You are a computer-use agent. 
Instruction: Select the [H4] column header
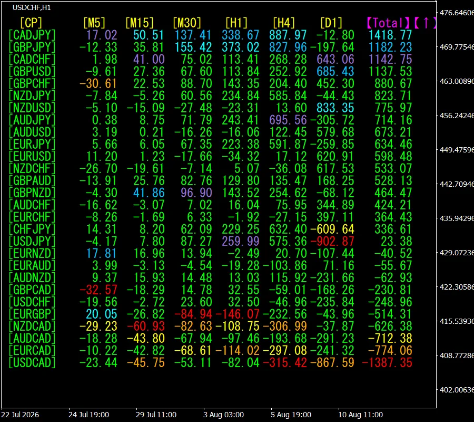click(284, 23)
